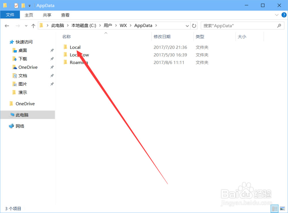Click WX in the address breadcrumb
Viewport: 288px width, 213px height.
coord(123,26)
